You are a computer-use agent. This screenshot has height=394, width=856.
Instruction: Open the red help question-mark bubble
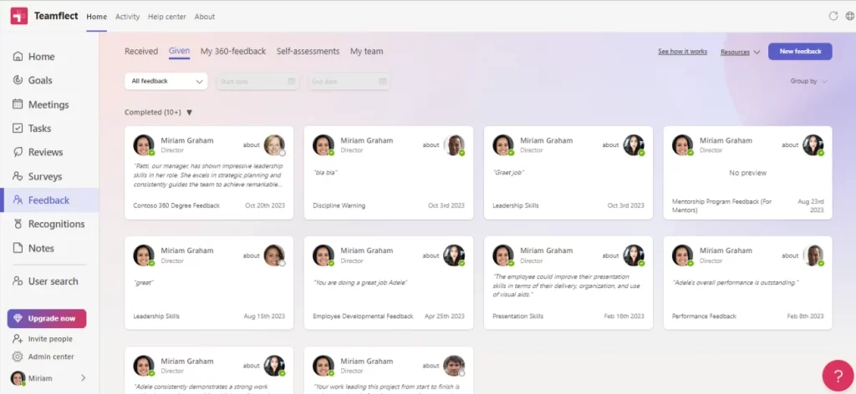(x=838, y=376)
